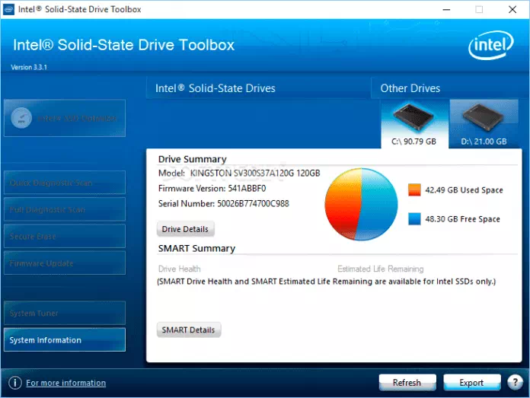Open Full Diagnostic Scan

[65, 209]
